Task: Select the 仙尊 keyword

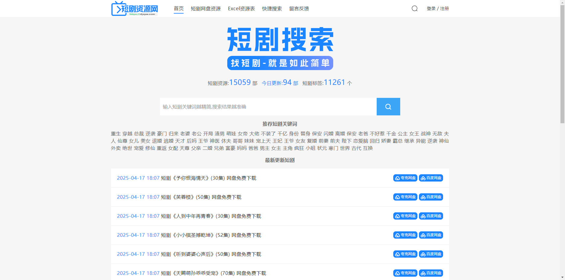Action: (122, 141)
